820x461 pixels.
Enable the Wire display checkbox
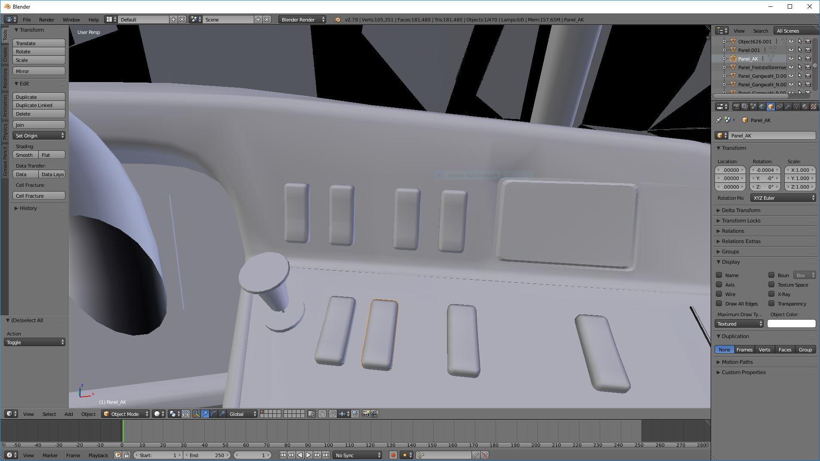point(719,294)
